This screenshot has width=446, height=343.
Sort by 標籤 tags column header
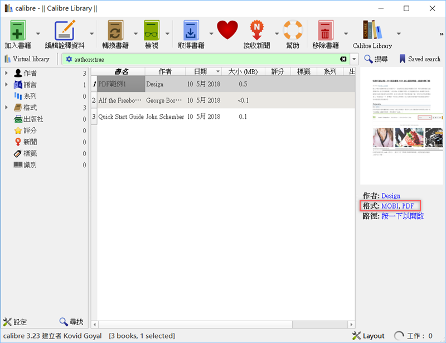coord(303,71)
